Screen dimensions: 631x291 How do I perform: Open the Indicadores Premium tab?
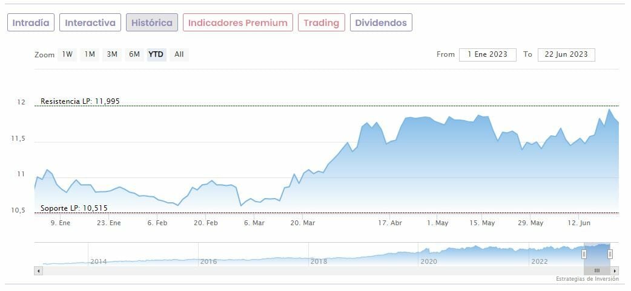coord(237,23)
